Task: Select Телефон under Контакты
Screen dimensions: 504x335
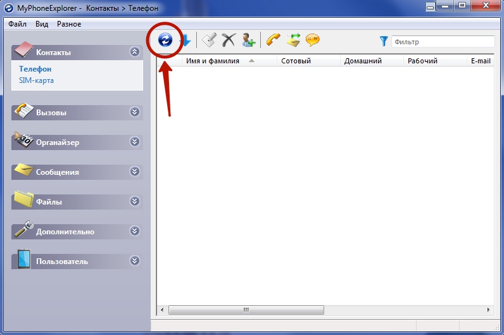Action: coord(35,69)
